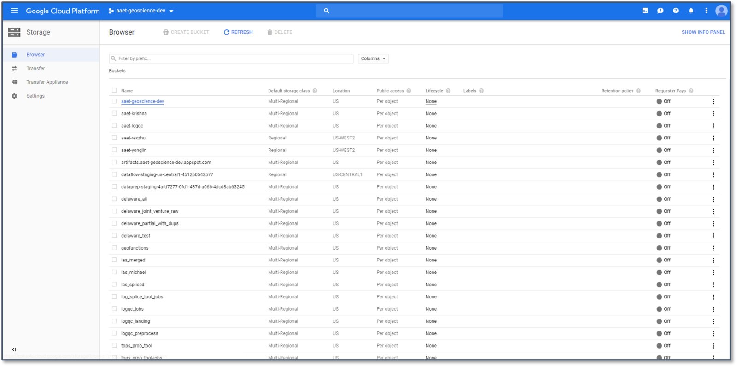Open the hamburger navigation menu
The width and height of the screenshot is (737, 366).
(x=14, y=11)
